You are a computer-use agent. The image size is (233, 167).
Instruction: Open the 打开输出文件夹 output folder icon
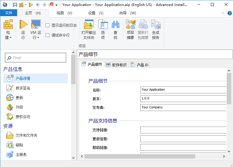click(88, 25)
